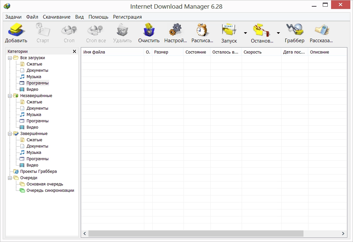Click the Запуск queue start icon
353x242 pixels.
pyautogui.click(x=229, y=30)
